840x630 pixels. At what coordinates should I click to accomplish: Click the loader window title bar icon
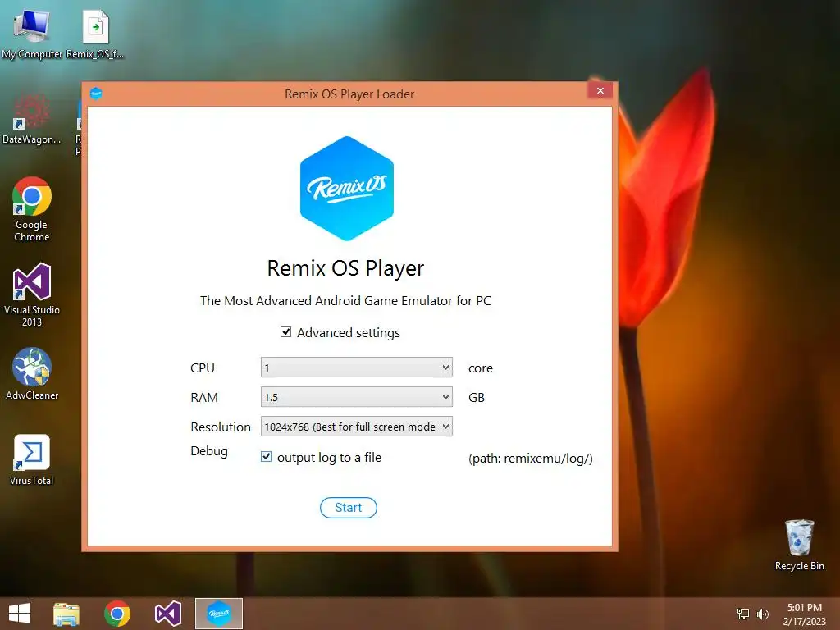(96, 94)
